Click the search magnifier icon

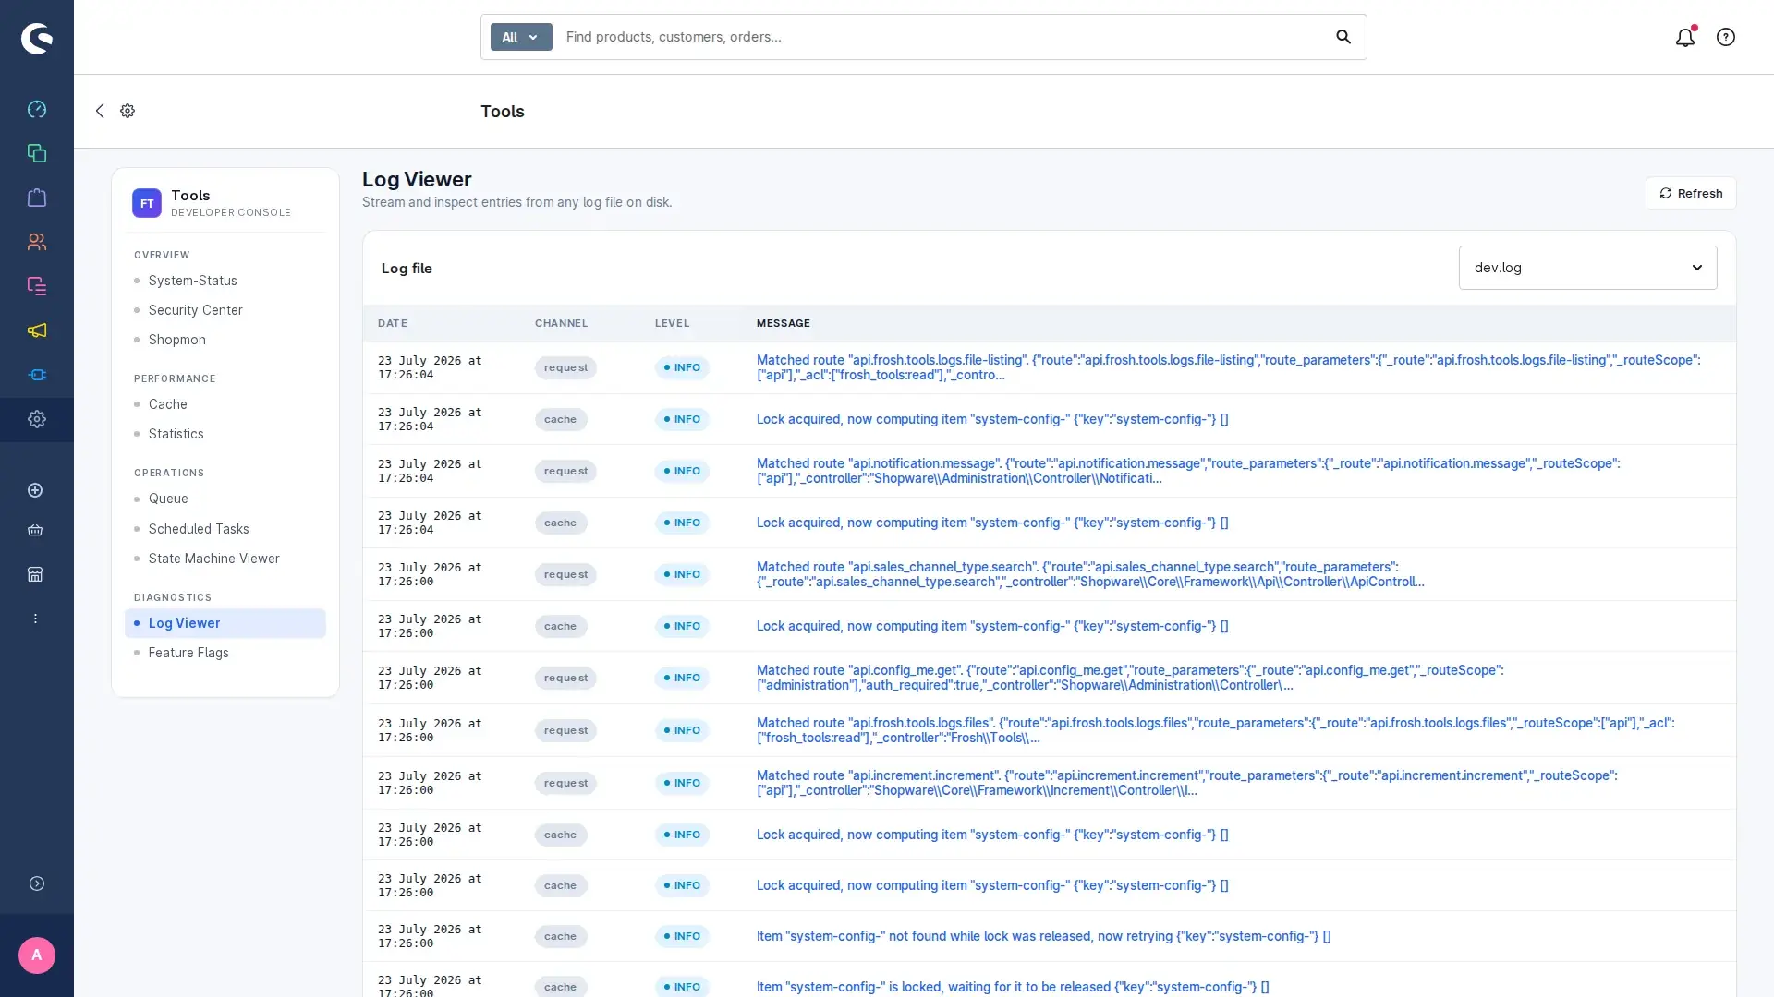click(x=1343, y=37)
